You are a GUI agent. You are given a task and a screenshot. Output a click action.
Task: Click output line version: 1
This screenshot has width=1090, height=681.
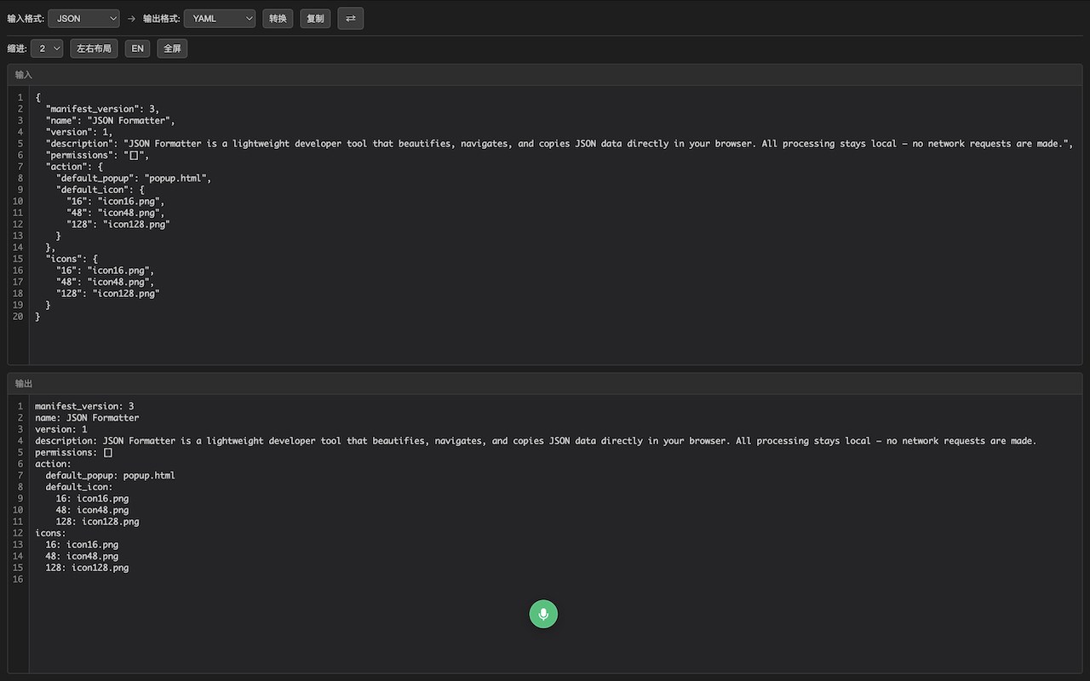60,430
